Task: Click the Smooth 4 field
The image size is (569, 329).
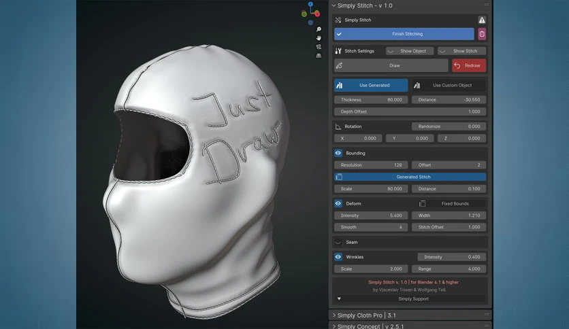Action: pyautogui.click(x=371, y=227)
